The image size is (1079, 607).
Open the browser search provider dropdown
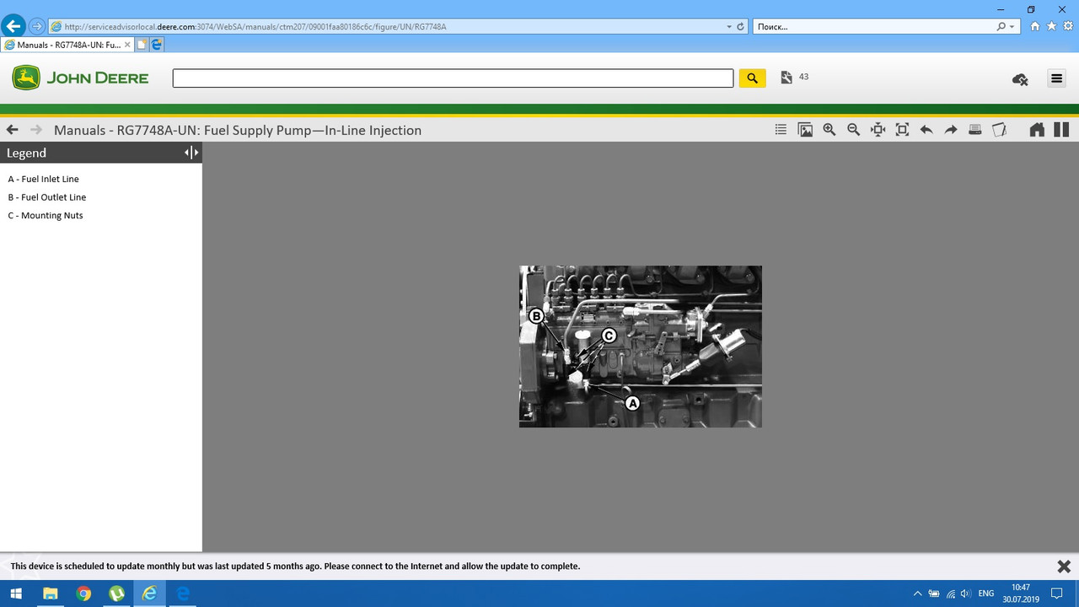click(1012, 27)
